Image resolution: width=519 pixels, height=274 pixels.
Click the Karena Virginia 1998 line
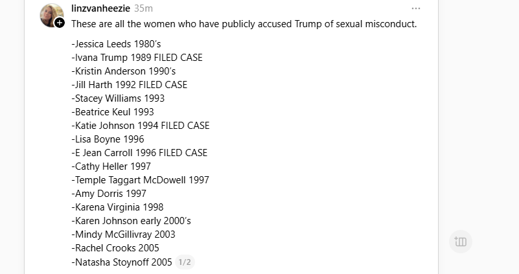click(x=117, y=207)
